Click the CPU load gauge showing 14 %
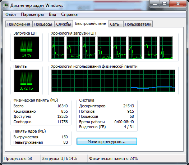 [x=26, y=48]
